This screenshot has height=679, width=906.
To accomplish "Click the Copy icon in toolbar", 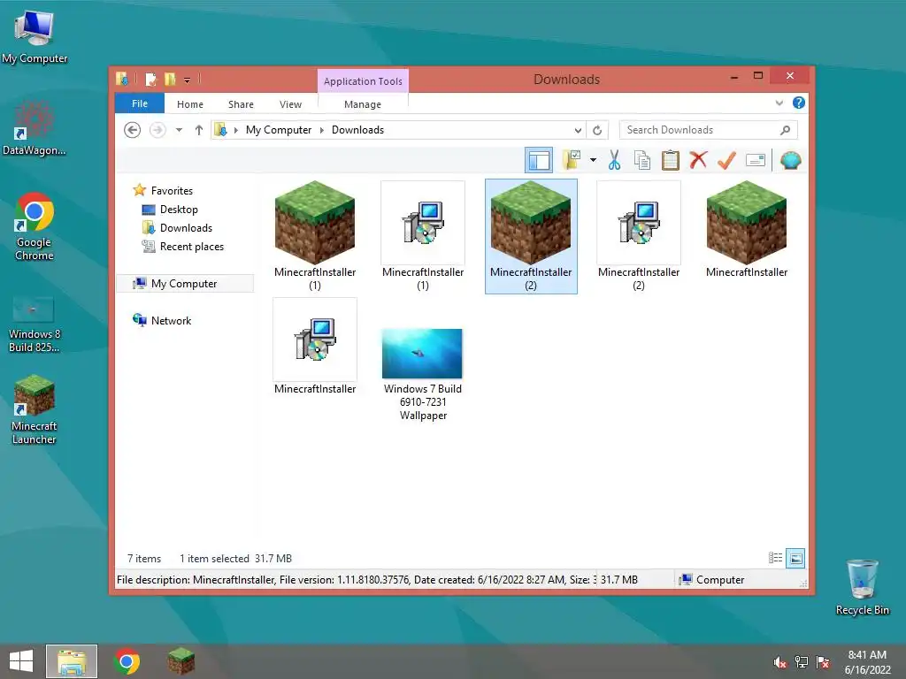I will coord(642,160).
